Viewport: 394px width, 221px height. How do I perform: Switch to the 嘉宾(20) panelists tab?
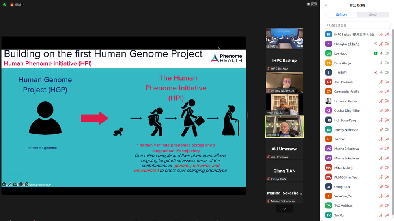coord(341,15)
